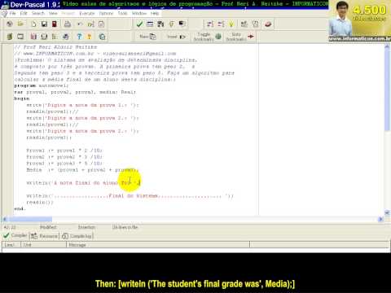Click the 'begin' keyword line
Viewport: 391px width, 293px height.
[22, 98]
